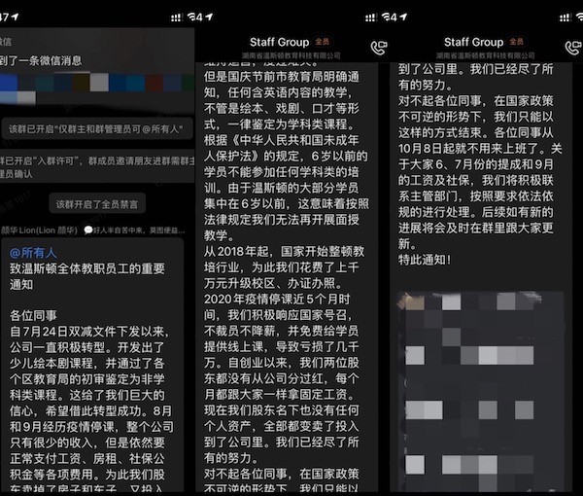Tap the pixelated color blocks under the WeChat notification

[x=96, y=88]
